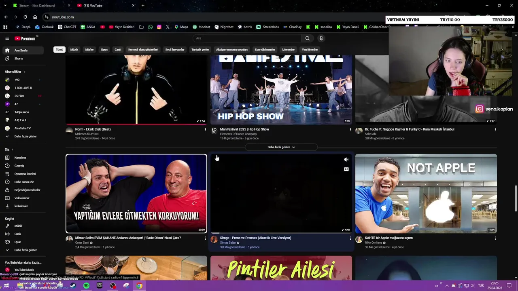The height and width of the screenshot is (291, 518).
Task: Start voice search with microphone icon
Action: pyautogui.click(x=321, y=38)
